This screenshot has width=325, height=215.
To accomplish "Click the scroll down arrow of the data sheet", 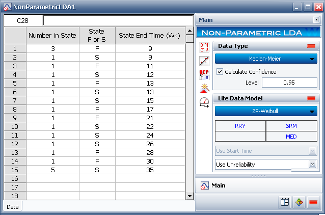I will pos(190,196).
